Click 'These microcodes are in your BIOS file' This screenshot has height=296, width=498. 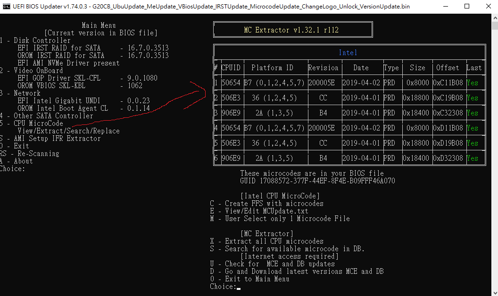pos(312,173)
